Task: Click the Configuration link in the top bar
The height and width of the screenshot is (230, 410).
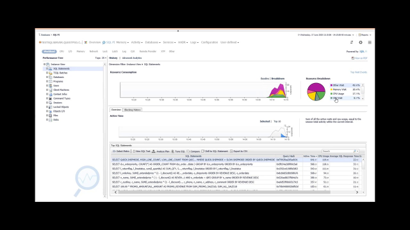Action: pos(209,42)
